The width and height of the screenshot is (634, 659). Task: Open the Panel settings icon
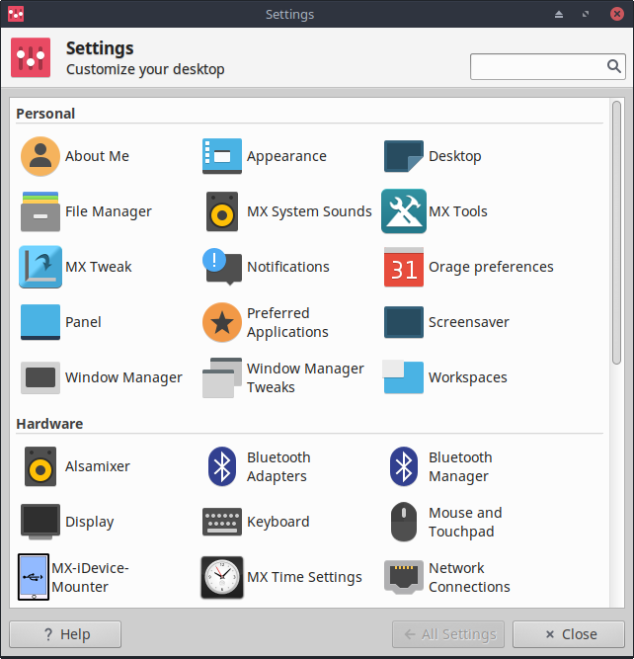(40, 322)
